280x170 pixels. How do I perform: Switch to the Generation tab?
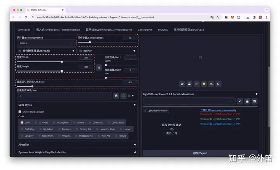[x=24, y=30]
